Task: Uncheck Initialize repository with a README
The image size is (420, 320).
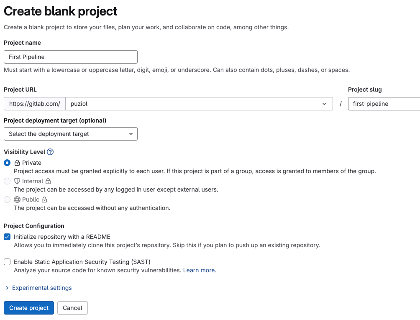Action: tap(7, 237)
